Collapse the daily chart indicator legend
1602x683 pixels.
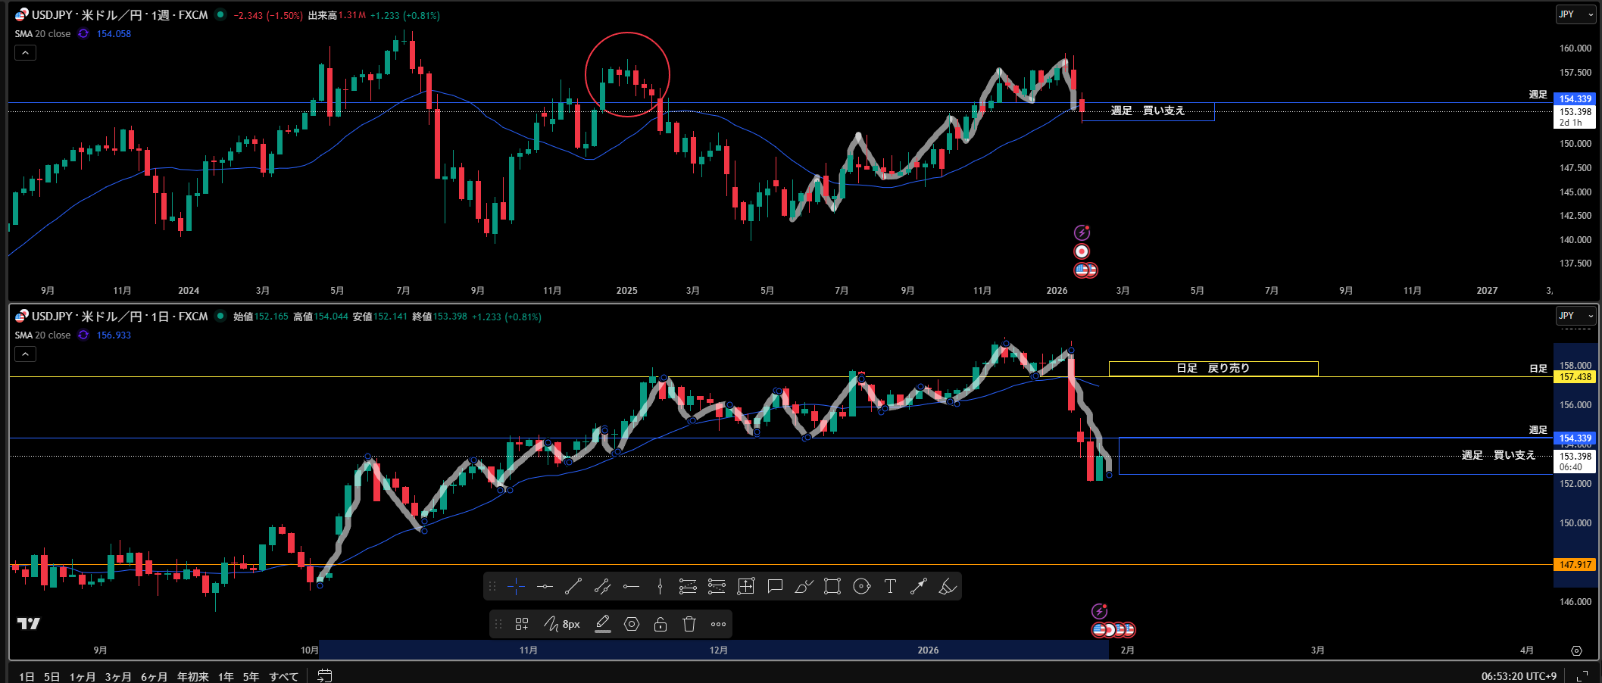click(25, 354)
